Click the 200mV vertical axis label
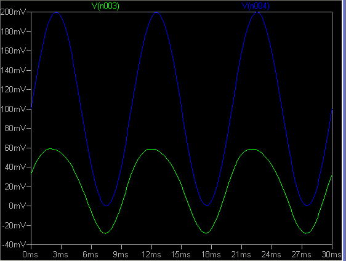The height and width of the screenshot is (261, 346). 14,12
